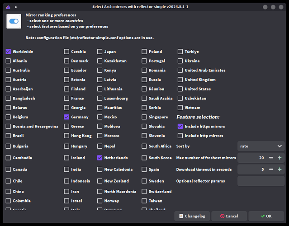Check the Réunion checkbox
The width and height of the screenshot is (289, 226).
(x=144, y=89)
